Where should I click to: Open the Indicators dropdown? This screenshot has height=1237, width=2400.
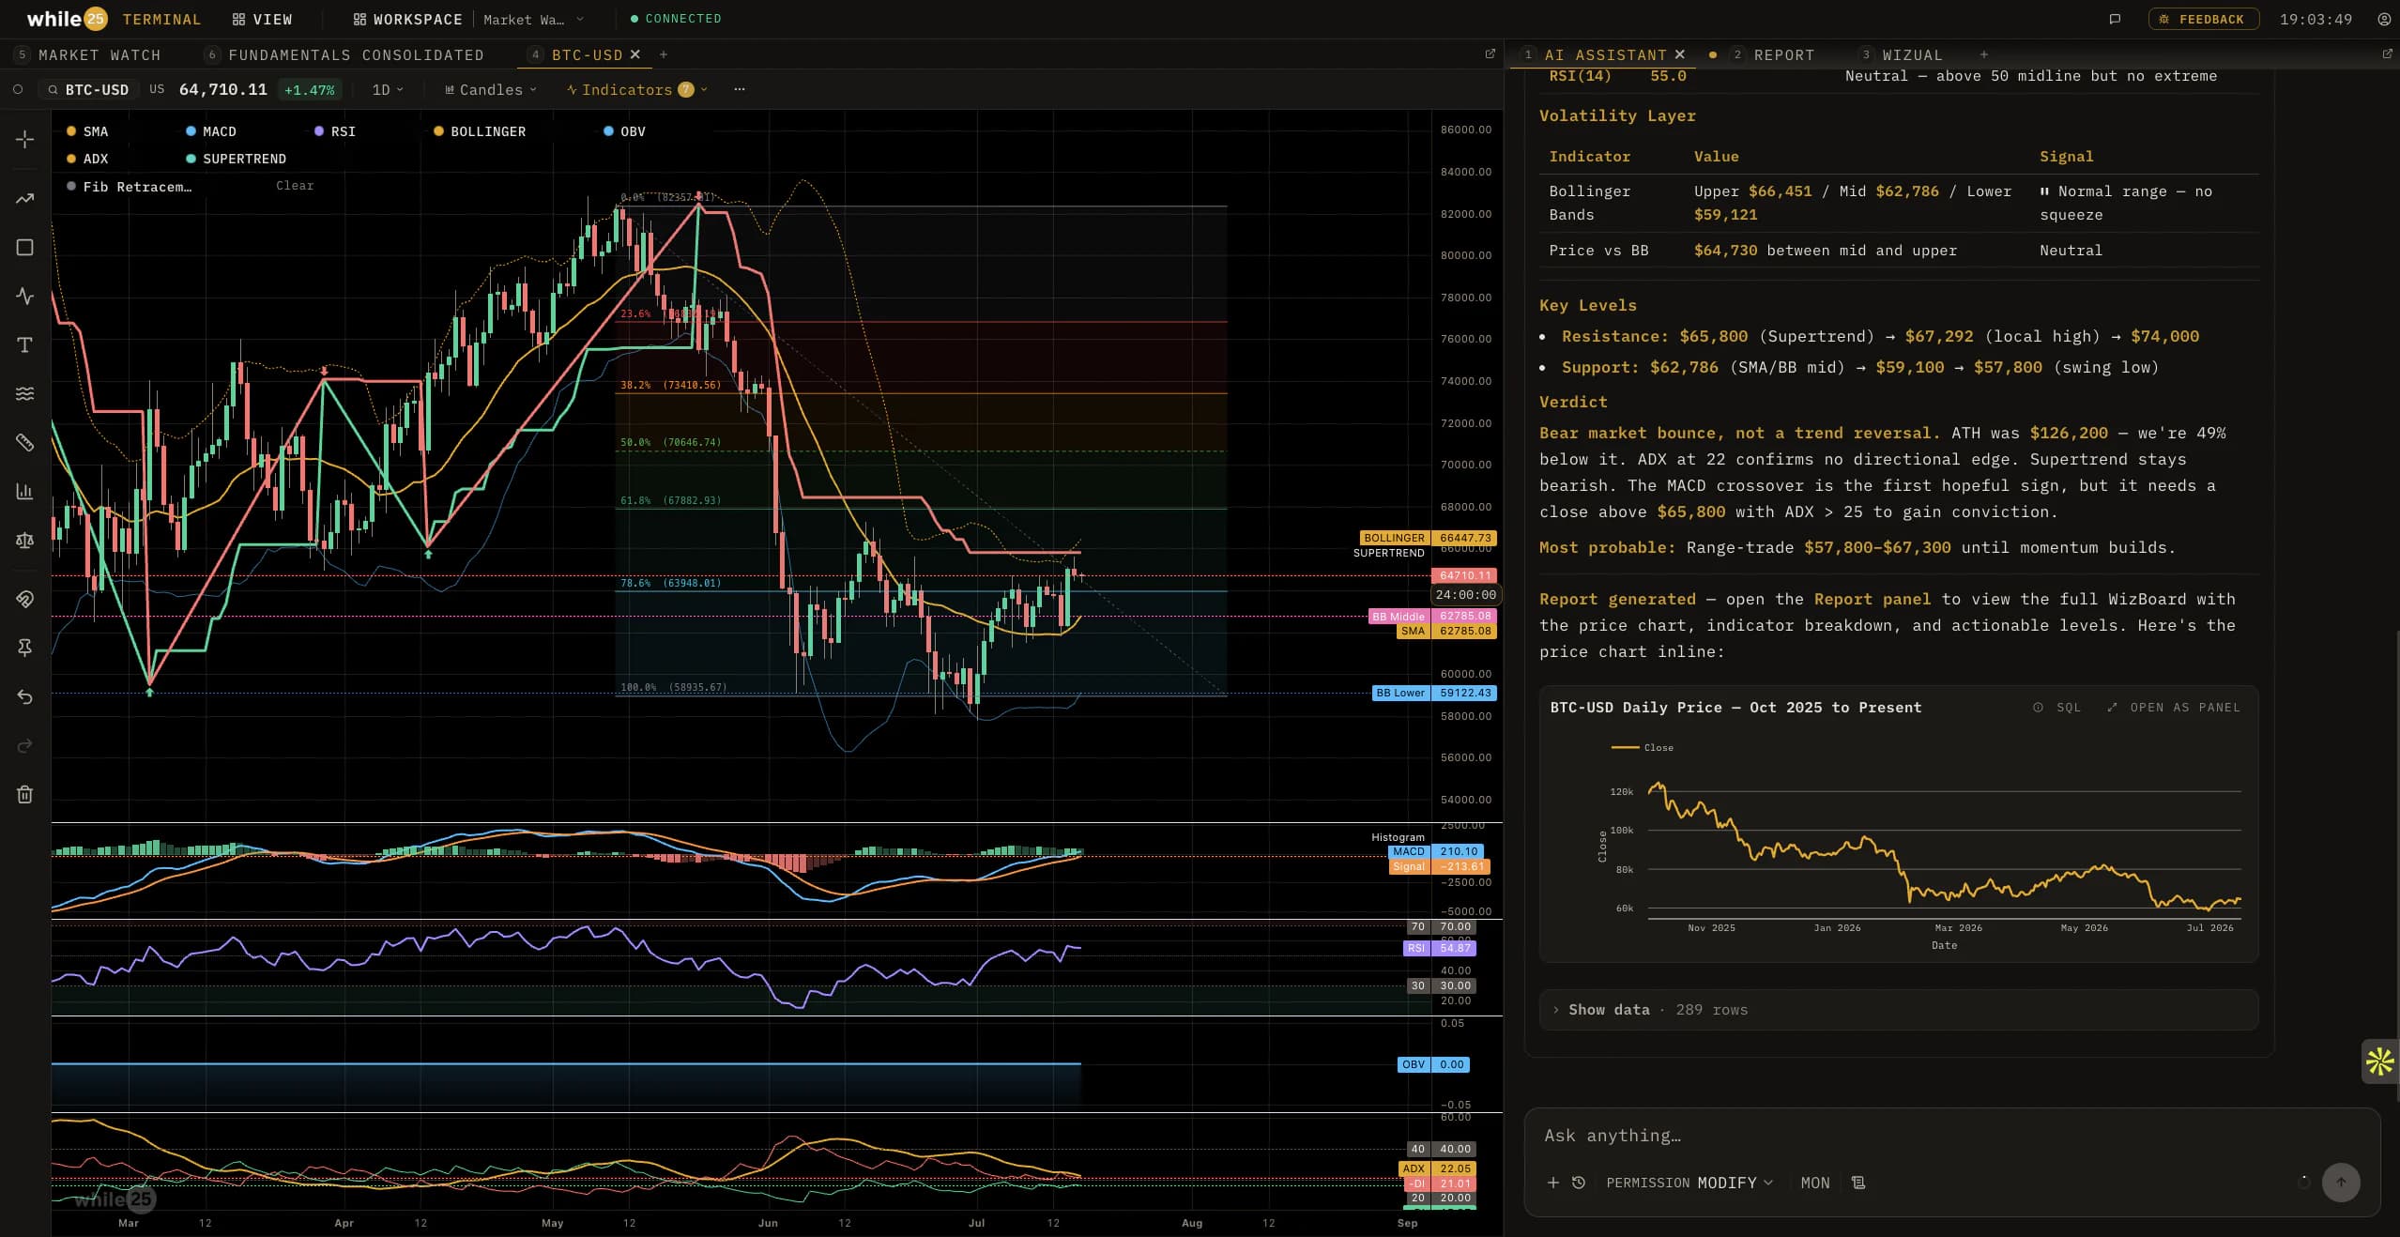pos(637,89)
